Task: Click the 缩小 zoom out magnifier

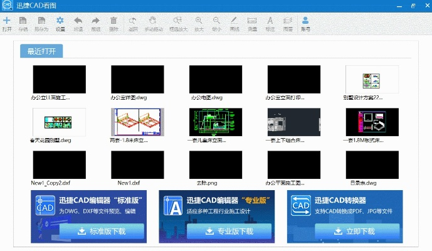Action: tap(216, 21)
